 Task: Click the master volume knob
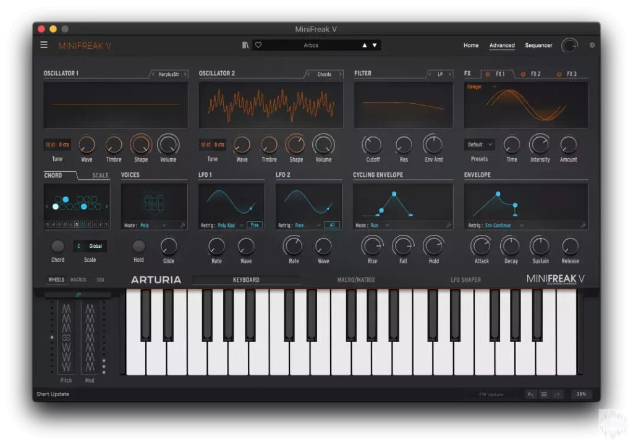coord(569,46)
